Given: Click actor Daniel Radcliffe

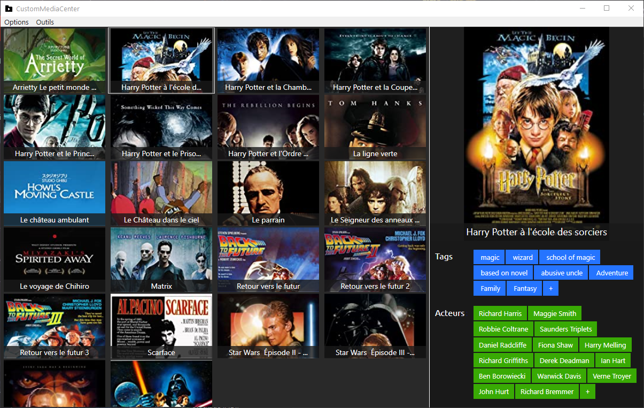Looking at the screenshot, I should pos(502,345).
